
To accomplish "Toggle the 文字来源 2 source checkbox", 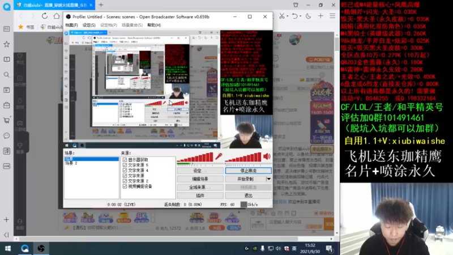I will point(125,181).
